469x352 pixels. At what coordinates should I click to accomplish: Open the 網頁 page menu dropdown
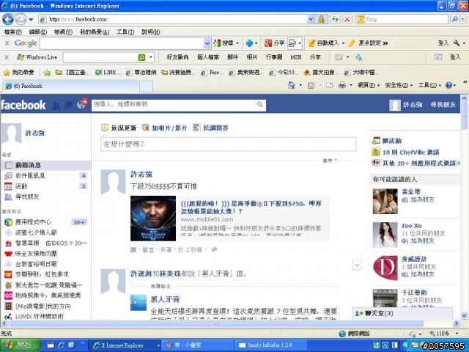[x=369, y=86]
